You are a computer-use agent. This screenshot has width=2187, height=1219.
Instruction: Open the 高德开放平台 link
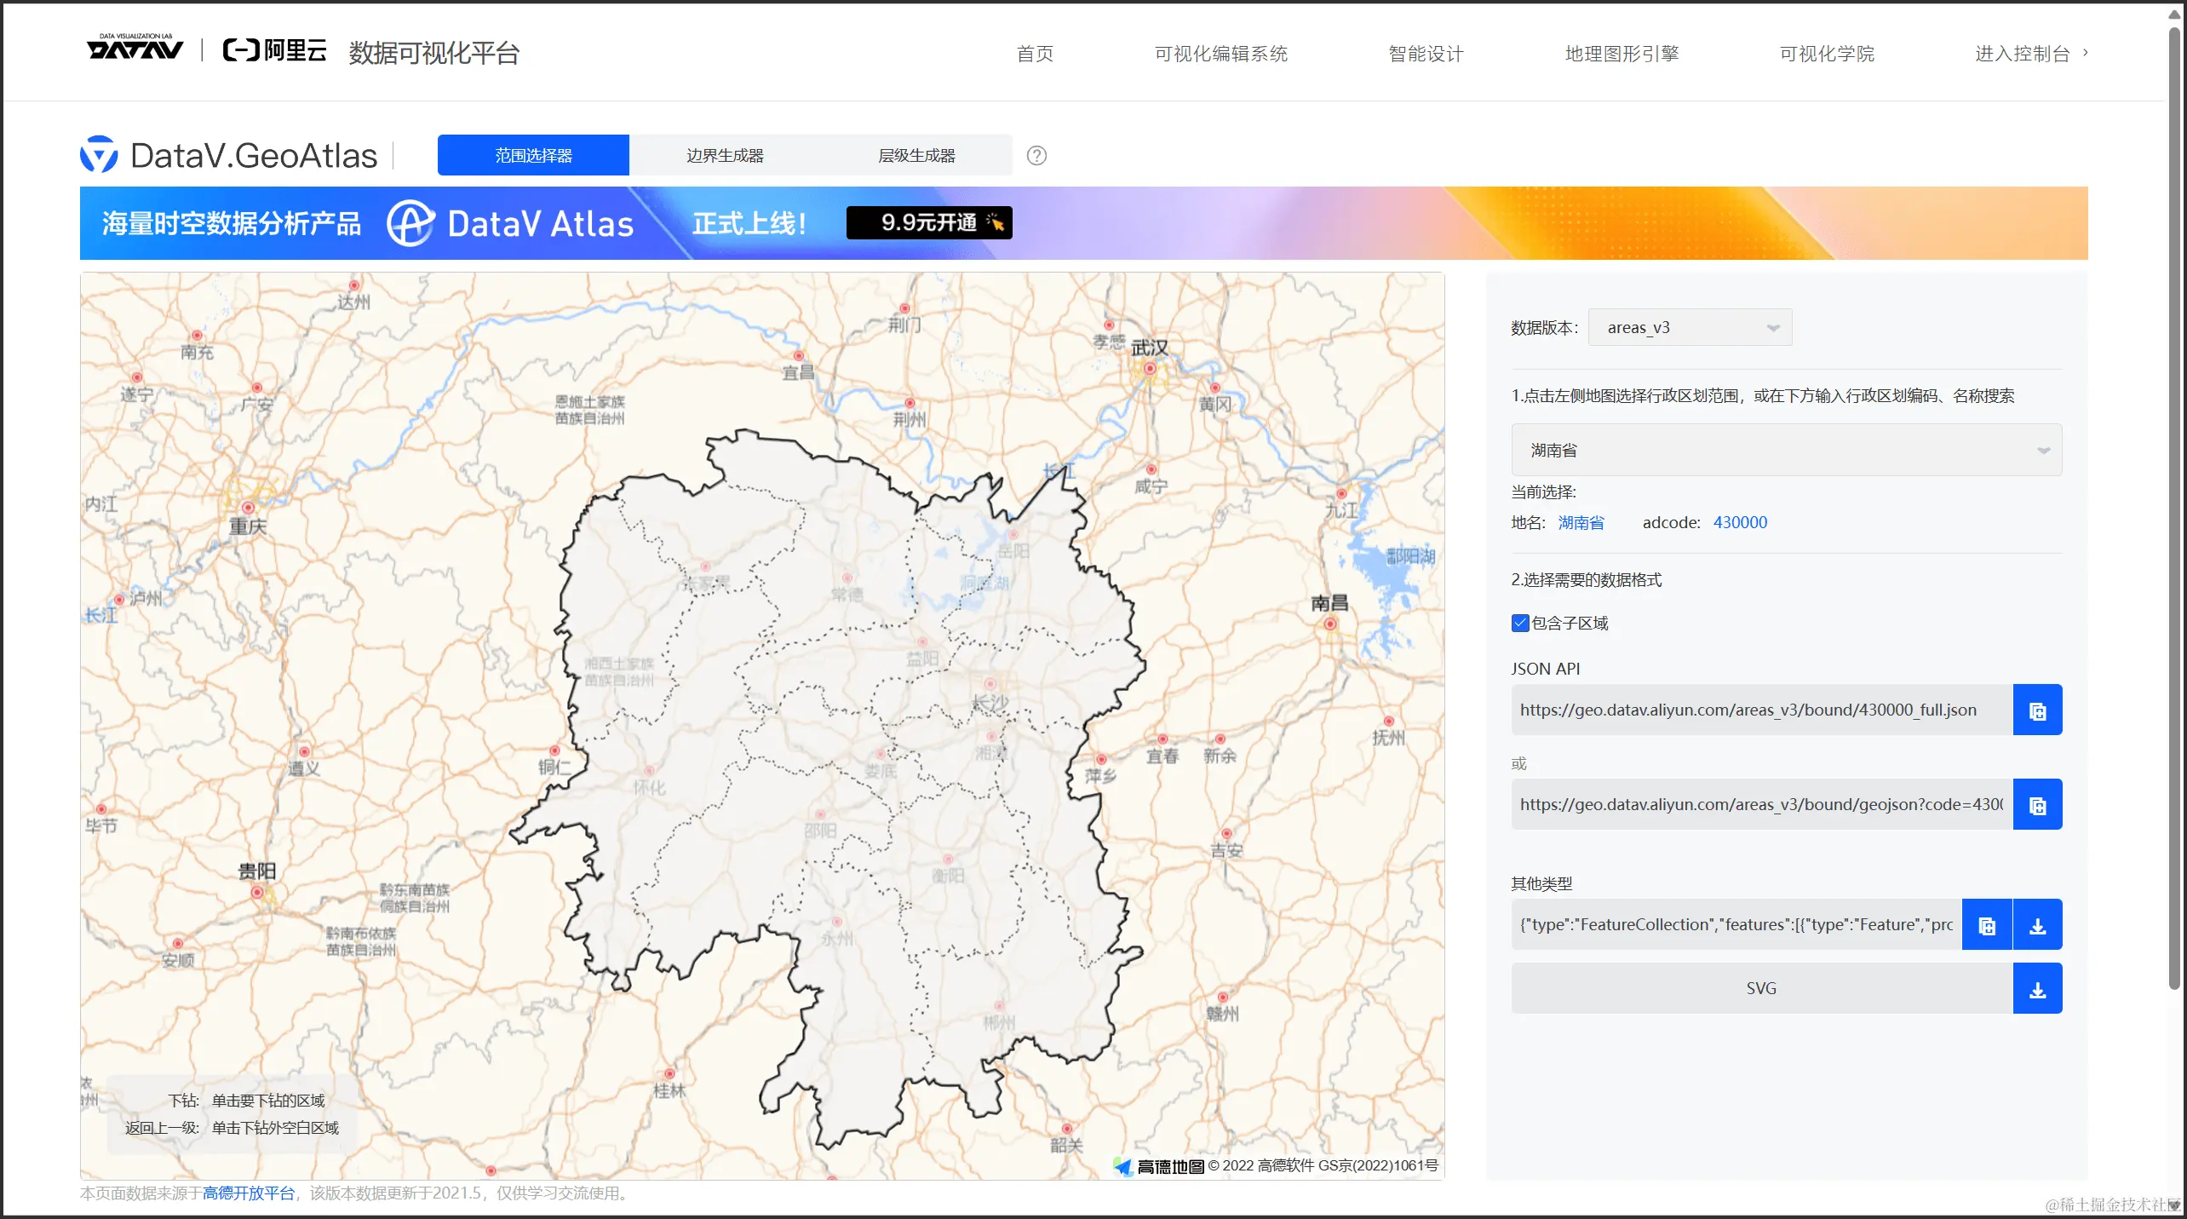point(248,1193)
